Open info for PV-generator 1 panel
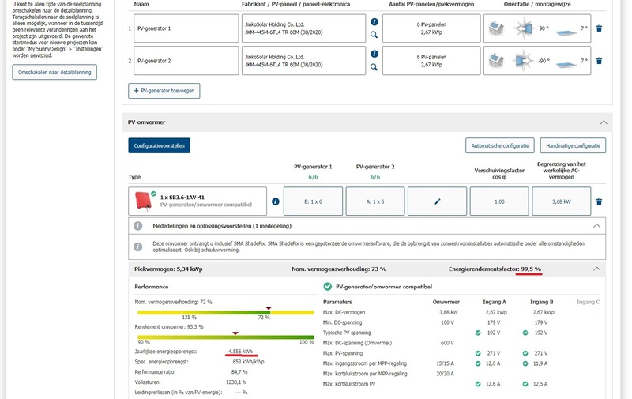 tap(374, 22)
